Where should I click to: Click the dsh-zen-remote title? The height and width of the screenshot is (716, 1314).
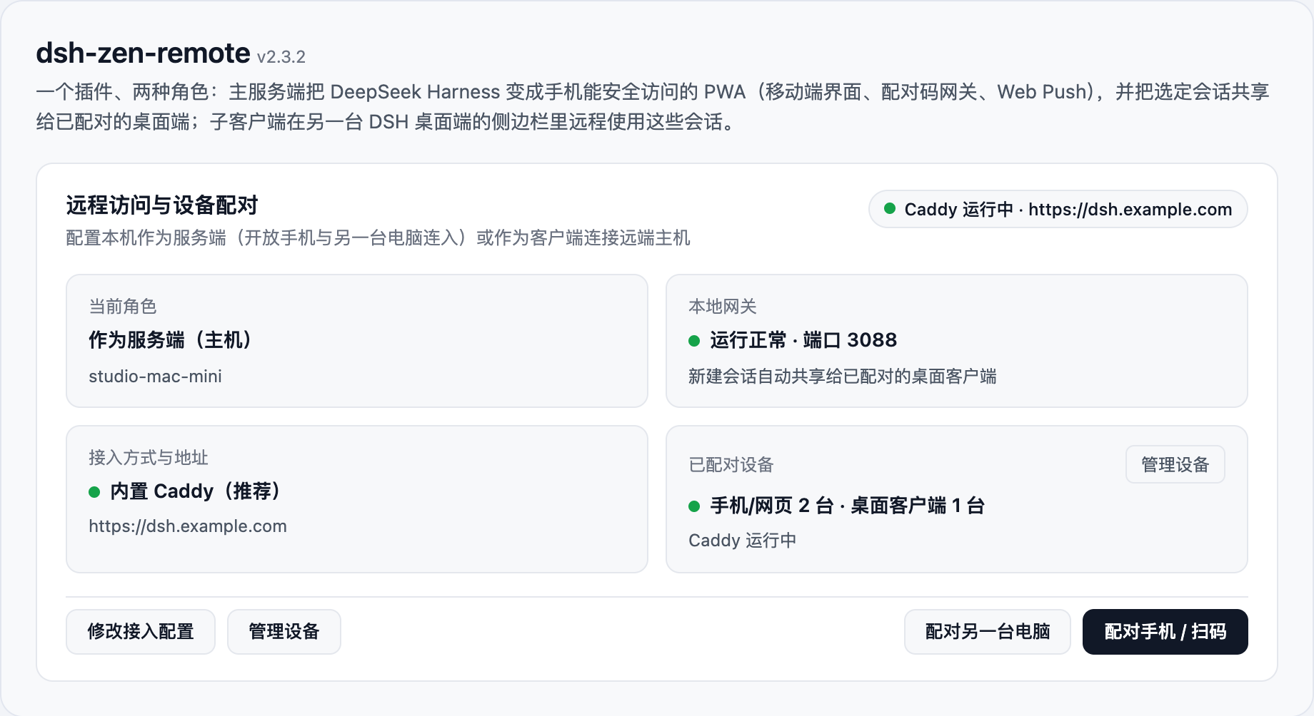click(143, 53)
